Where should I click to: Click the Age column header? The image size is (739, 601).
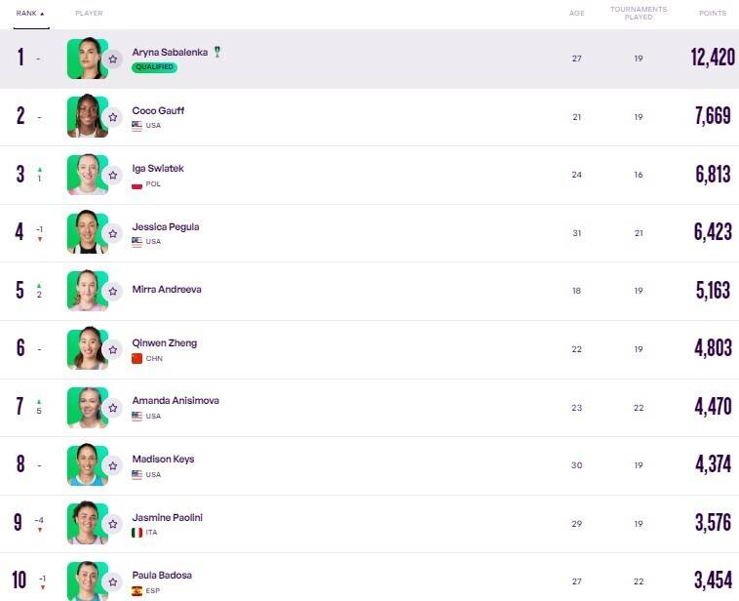pyautogui.click(x=576, y=14)
